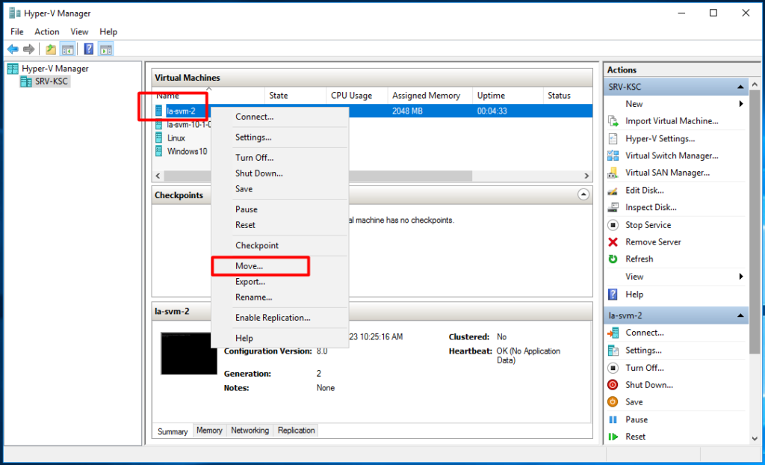Switch to the Memory tab
This screenshot has width=765, height=465.
click(x=209, y=431)
